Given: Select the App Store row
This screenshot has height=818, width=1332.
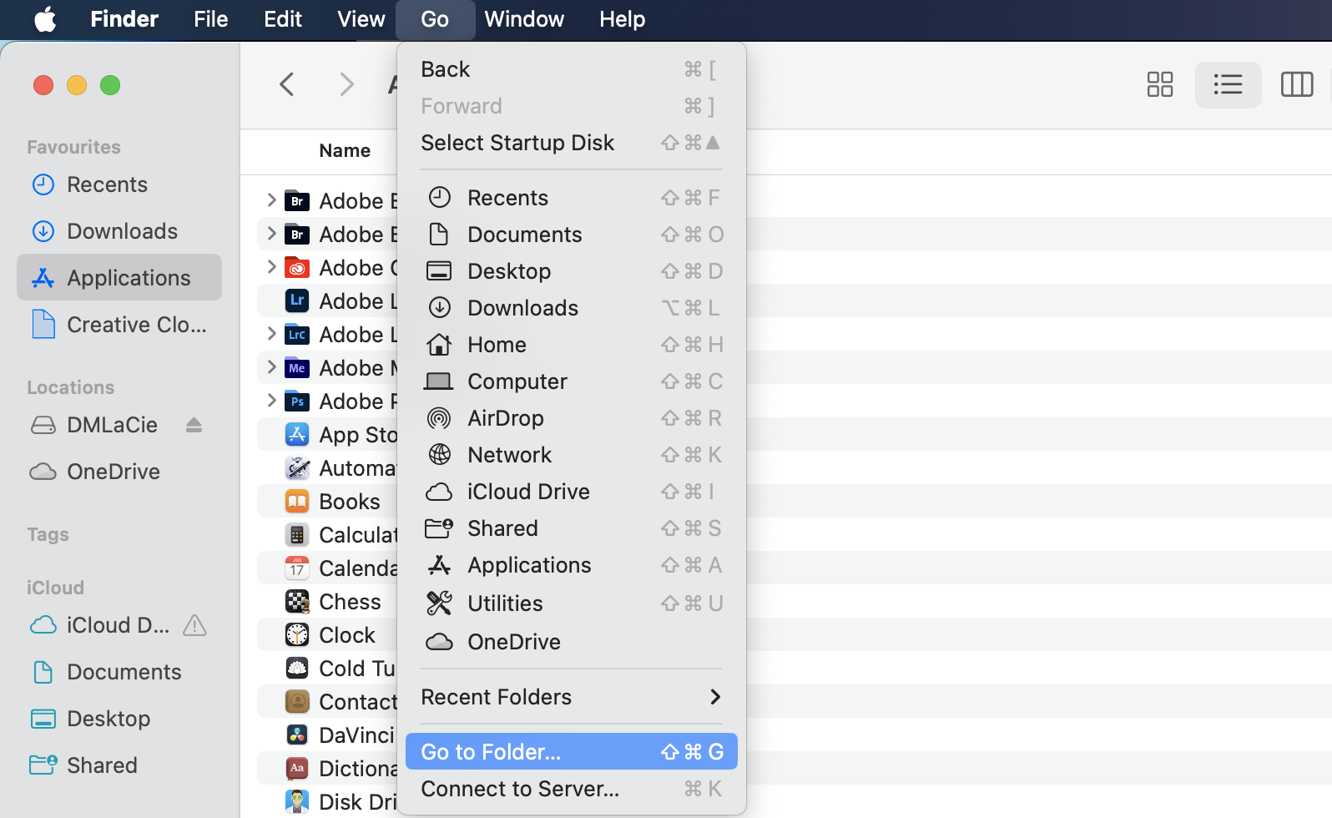Looking at the screenshot, I should pyautogui.click(x=327, y=434).
